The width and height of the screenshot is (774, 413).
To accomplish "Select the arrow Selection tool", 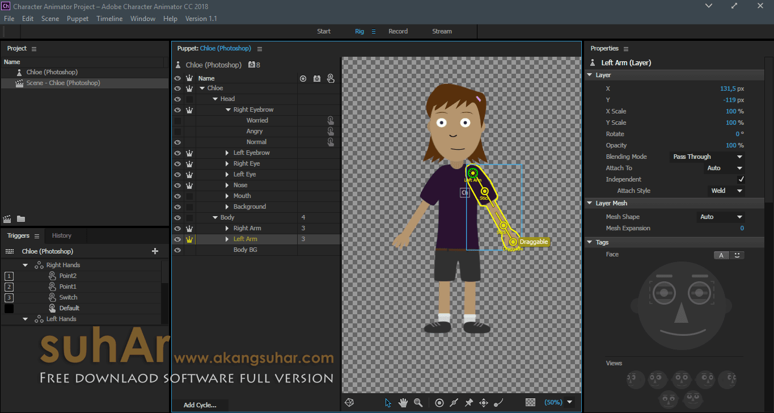I will click(388, 402).
